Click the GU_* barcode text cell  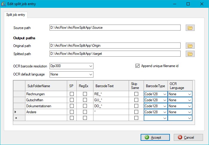pos(111,100)
